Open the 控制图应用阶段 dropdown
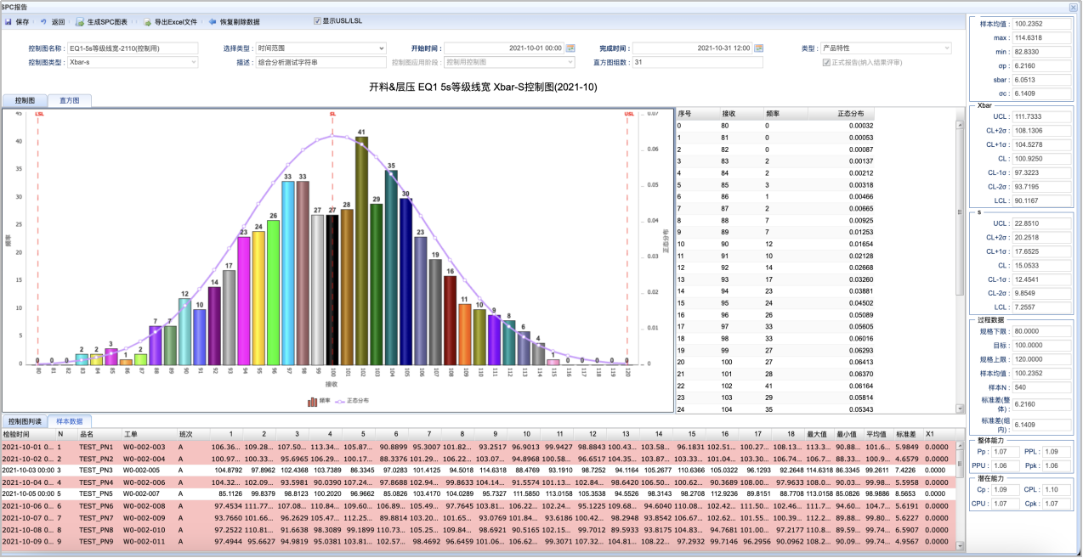Image resolution: width=1083 pixels, height=558 pixels. pyautogui.click(x=570, y=62)
